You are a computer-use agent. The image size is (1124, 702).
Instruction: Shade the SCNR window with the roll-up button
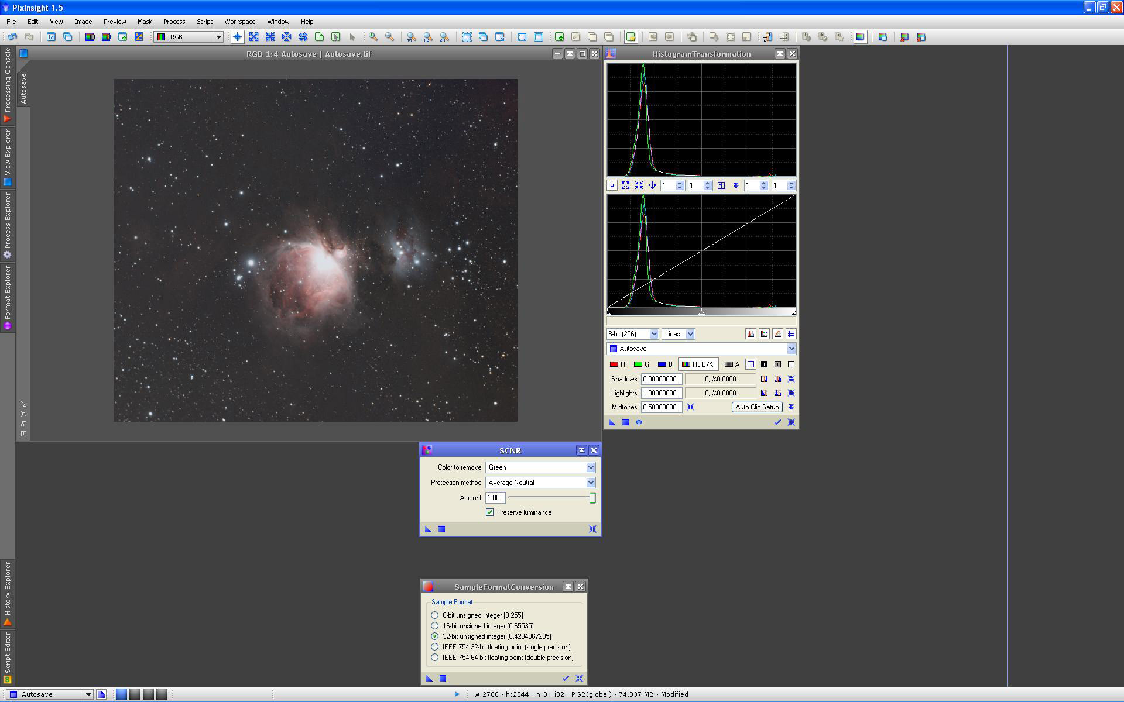coord(581,450)
